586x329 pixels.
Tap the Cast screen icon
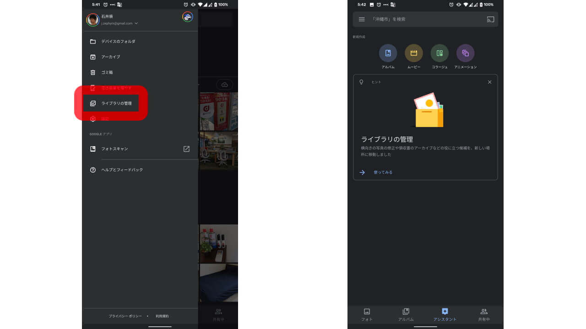[490, 19]
